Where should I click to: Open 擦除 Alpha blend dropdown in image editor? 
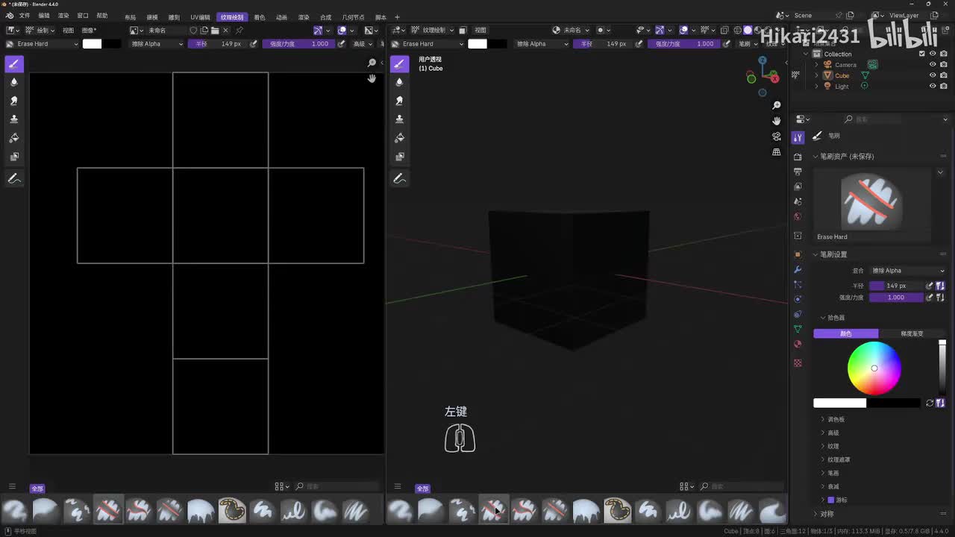coord(157,44)
